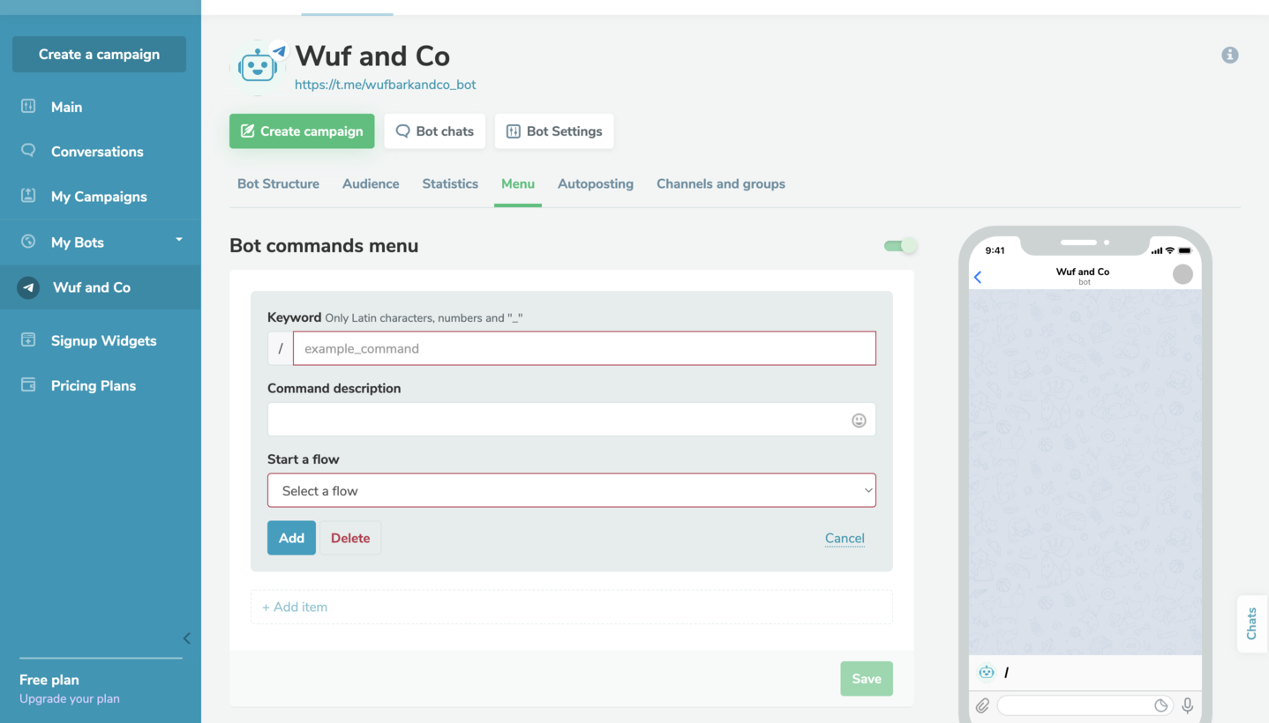
Task: Open the Select a flow dropdown
Action: [x=571, y=491]
